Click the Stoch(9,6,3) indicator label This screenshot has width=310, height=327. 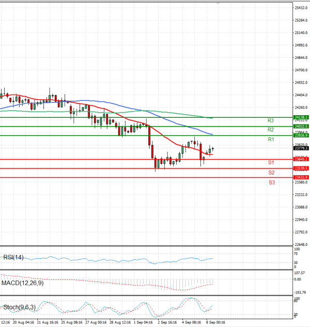pyautogui.click(x=20, y=307)
